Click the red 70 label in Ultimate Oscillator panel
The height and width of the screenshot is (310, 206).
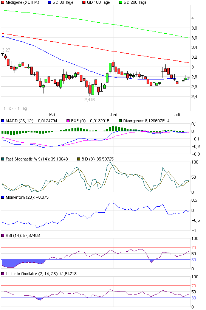pos(194,286)
